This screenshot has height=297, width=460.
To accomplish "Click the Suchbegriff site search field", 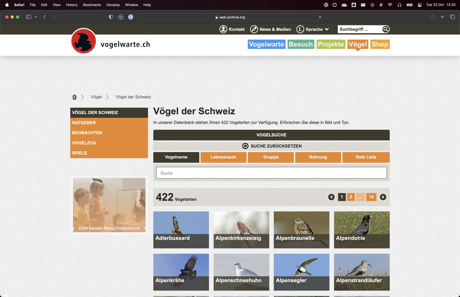I will pyautogui.click(x=360, y=29).
